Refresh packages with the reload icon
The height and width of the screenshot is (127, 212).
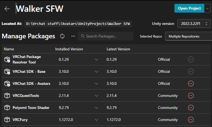pos(62,36)
